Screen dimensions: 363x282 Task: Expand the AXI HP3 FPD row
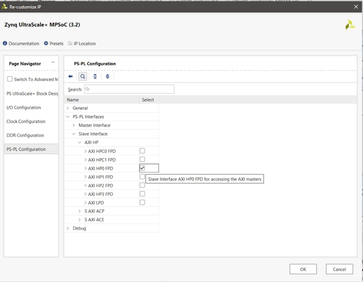(x=85, y=194)
